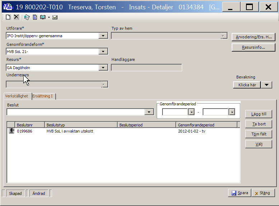Minimize the Insats - Detaljer window
279x206 pixels.
(x=231, y=7)
